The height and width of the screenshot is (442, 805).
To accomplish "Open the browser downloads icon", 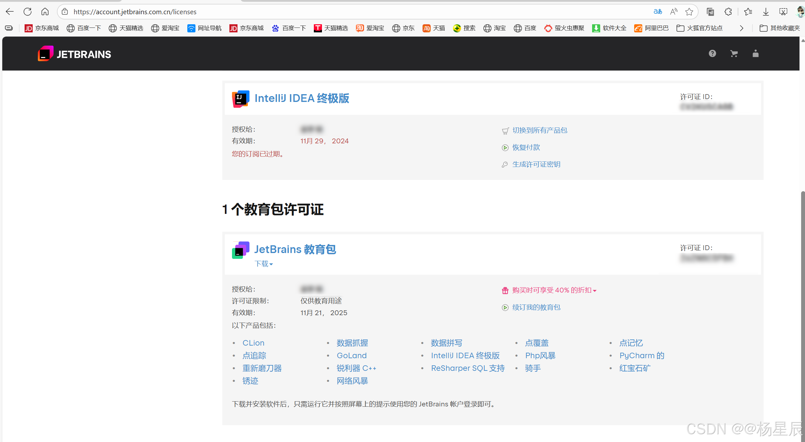I will click(766, 12).
